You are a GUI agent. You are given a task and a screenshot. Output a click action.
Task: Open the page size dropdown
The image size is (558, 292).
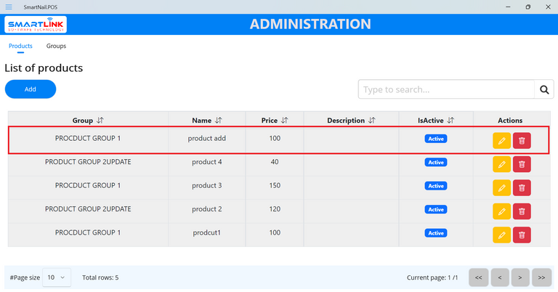[x=56, y=277]
